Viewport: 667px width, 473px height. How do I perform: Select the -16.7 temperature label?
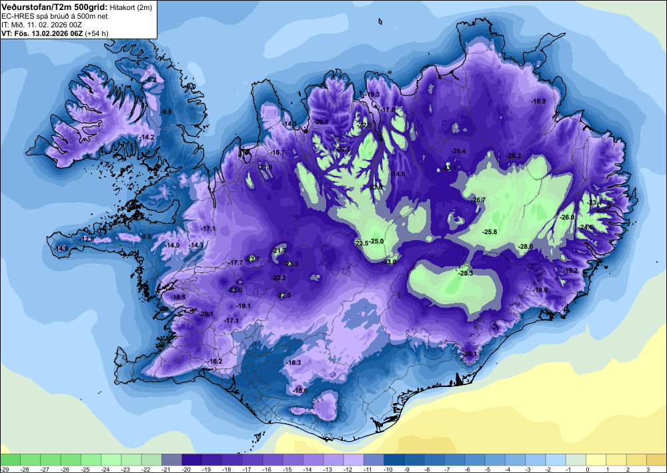[x=277, y=153]
